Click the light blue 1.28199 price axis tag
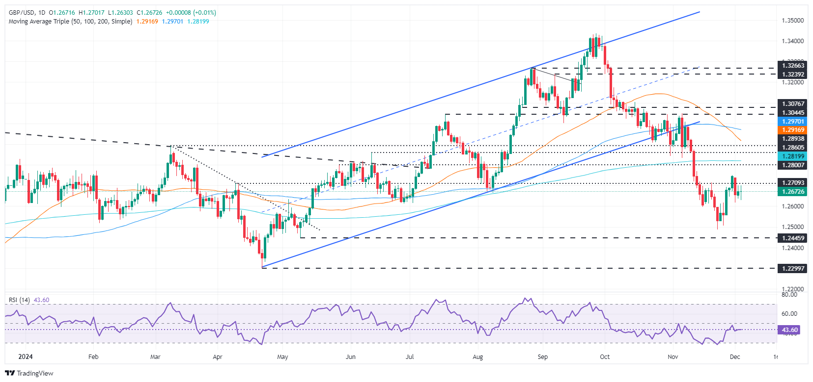This screenshot has height=382, width=813. pos(793,156)
